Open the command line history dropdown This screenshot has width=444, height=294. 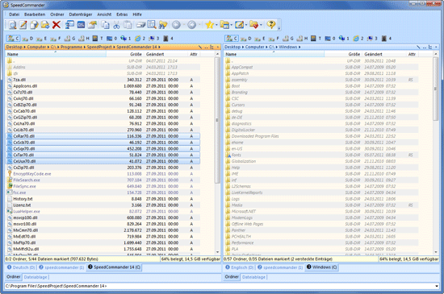pos(437,286)
